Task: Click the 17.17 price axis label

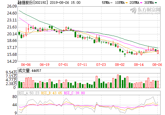Action: [x=12, y=48]
